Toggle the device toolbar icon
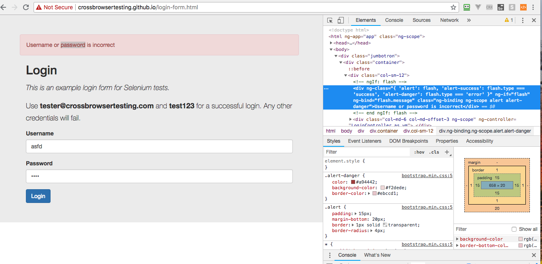Viewport: 542px width, 264px height. click(x=341, y=20)
